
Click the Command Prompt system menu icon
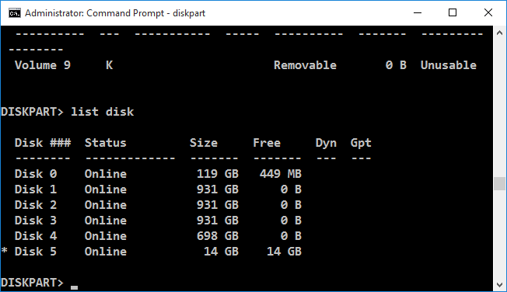[15, 13]
